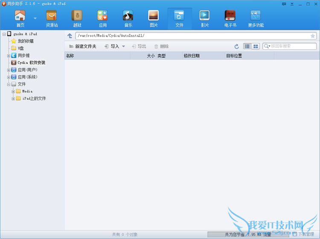Viewport: 320px width, 239px height.
Task: Click the feedback chat icon in title bar
Action: point(284,4)
